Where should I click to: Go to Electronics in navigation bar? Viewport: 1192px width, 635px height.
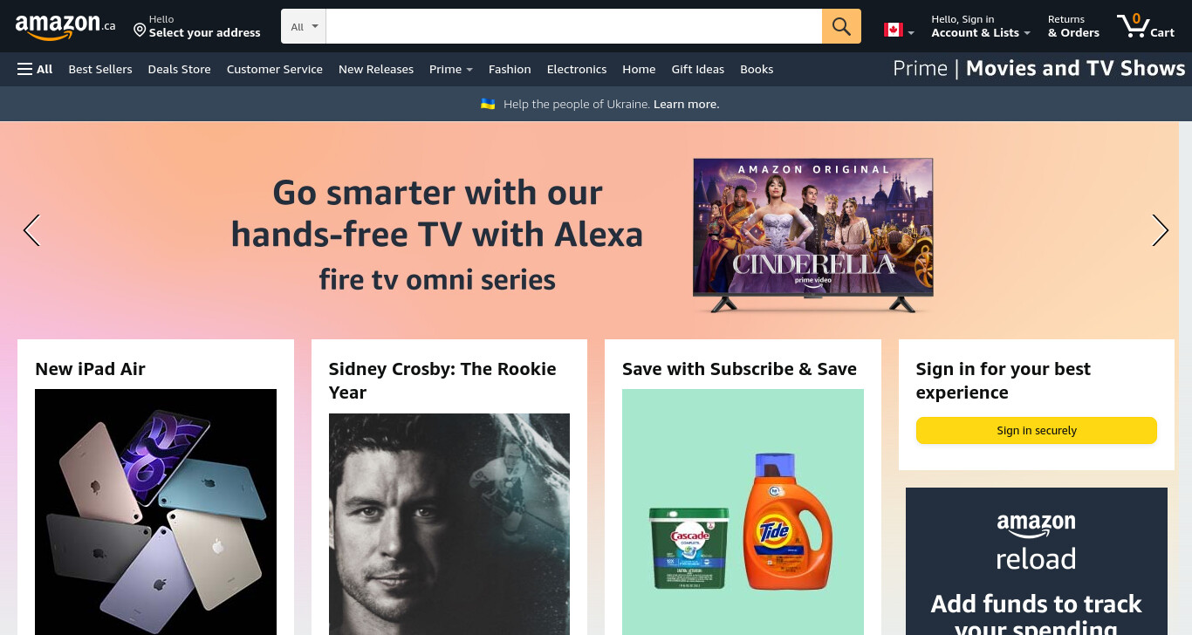point(577,69)
